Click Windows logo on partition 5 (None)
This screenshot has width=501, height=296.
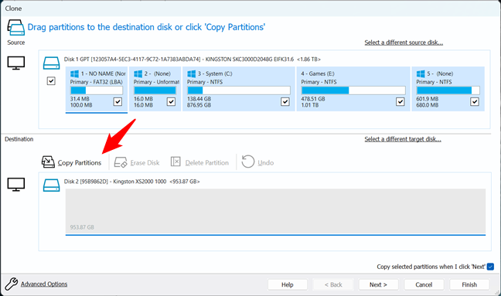[x=421, y=73]
